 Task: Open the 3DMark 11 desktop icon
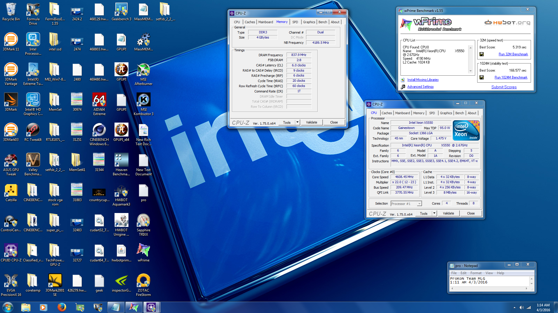point(11,42)
